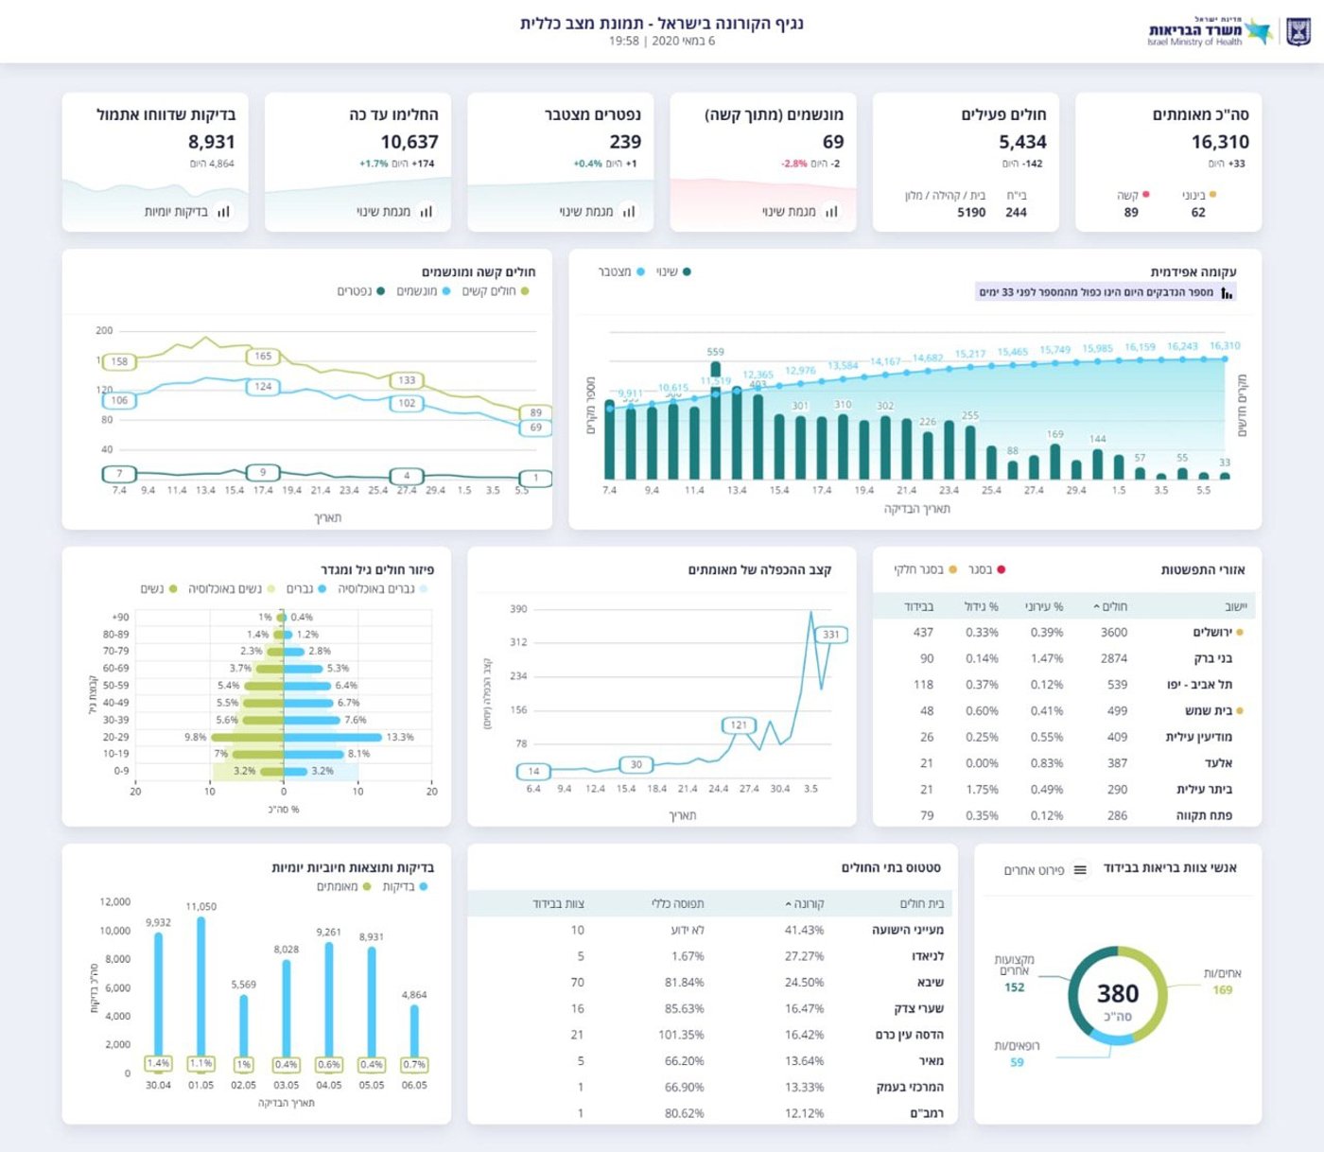Open trend chart icon in recovered card
Image resolution: width=1324 pixels, height=1152 pixels.
coord(426,212)
